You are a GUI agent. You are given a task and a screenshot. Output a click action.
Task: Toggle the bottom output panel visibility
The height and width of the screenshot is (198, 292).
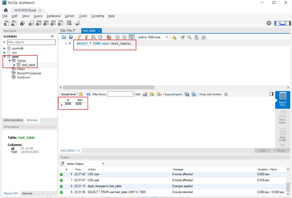pyautogui.click(x=282, y=23)
